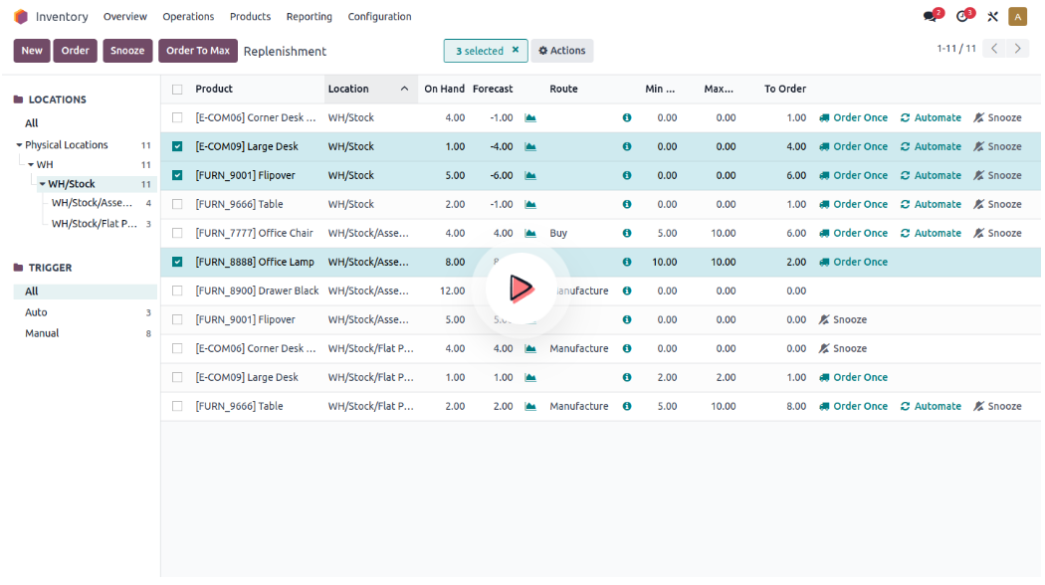Collapse the WH/Stock tree node arrow
Viewport: 1045px width, 585px height.
42,184
